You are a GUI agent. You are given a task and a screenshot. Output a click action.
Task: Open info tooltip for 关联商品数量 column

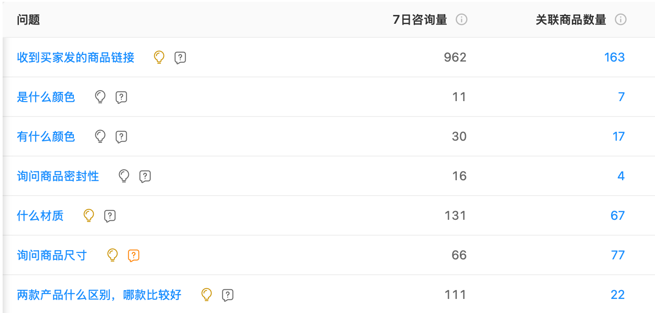pos(620,19)
